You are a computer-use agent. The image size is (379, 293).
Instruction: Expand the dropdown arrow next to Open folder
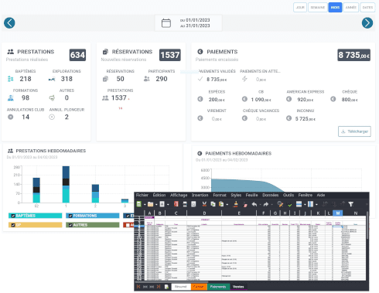coord(156,205)
